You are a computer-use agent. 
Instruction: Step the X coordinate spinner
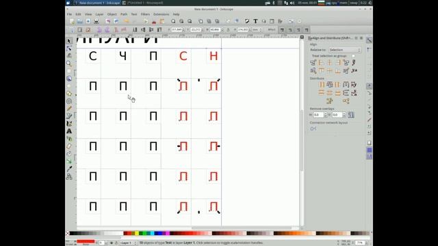click(x=183, y=29)
